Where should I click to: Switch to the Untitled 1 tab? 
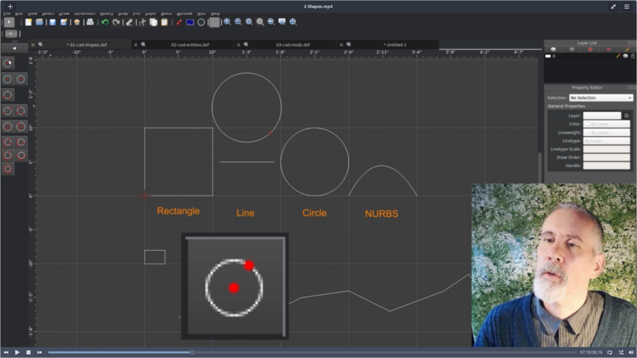(395, 45)
